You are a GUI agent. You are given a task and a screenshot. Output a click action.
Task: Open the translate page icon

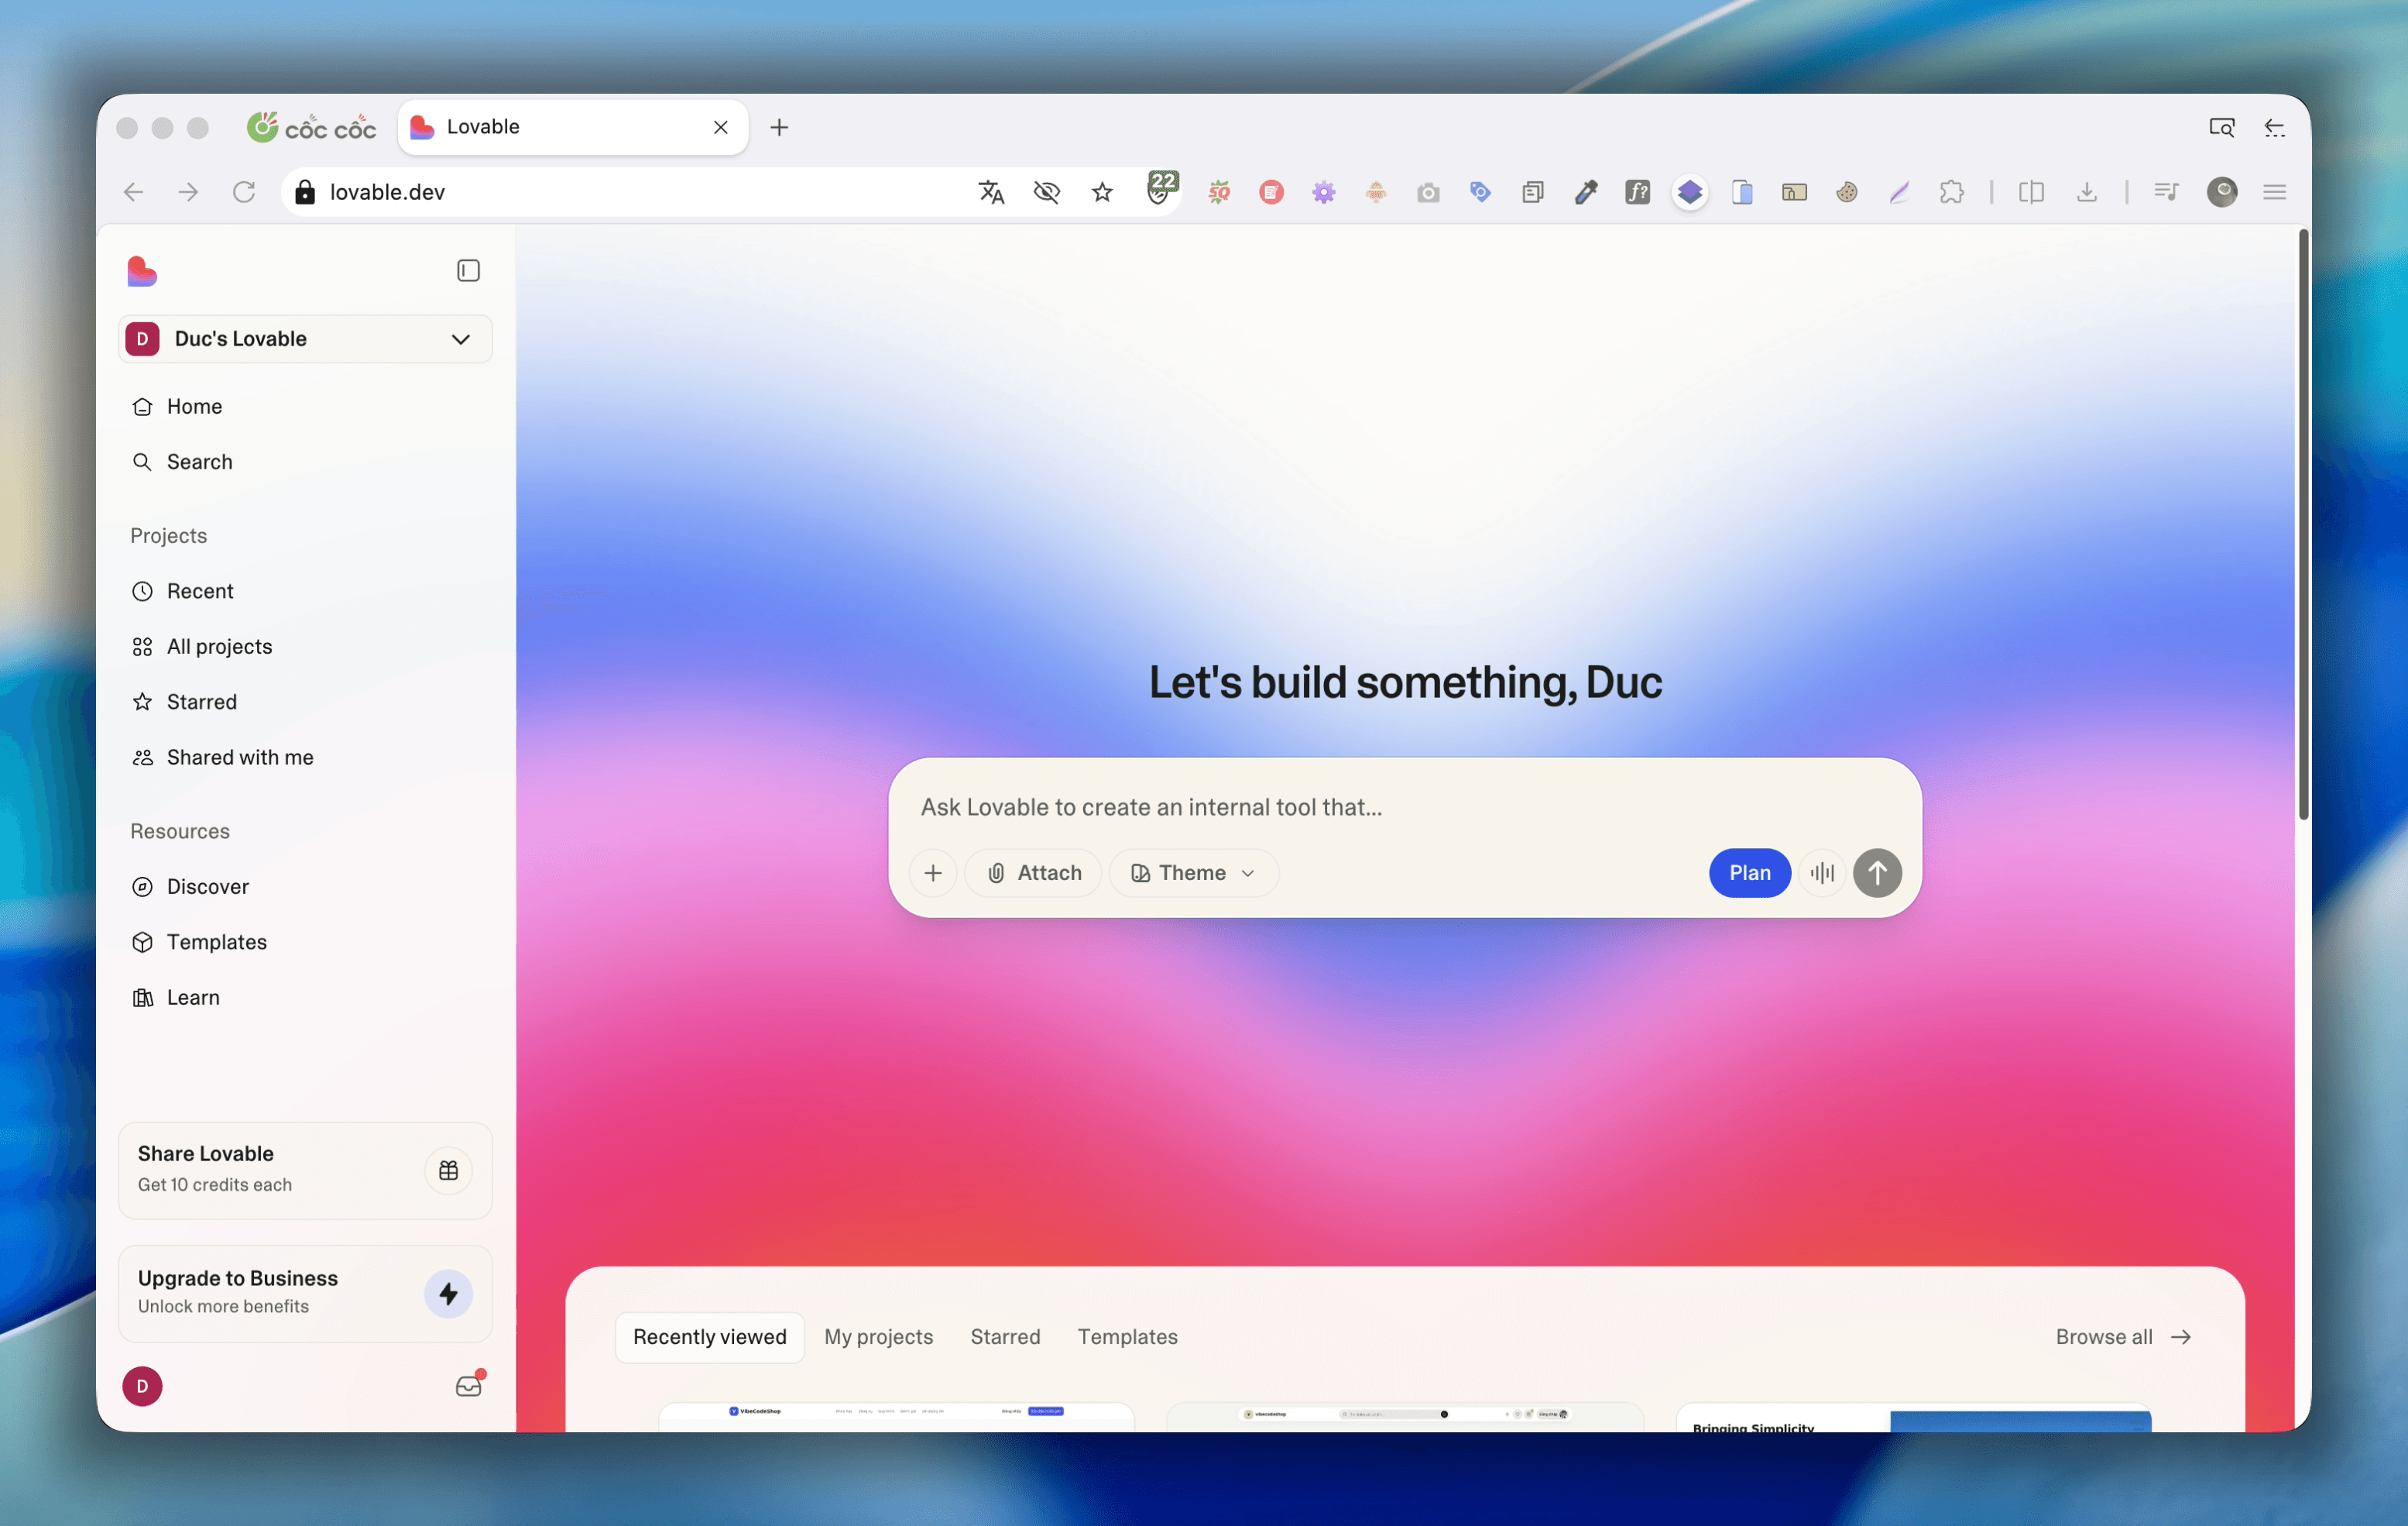[x=991, y=192]
